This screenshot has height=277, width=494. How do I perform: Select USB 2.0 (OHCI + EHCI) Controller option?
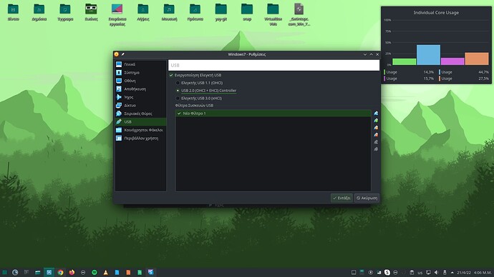pos(178,91)
